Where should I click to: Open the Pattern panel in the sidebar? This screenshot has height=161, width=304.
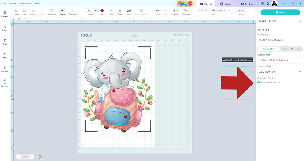(x=5, y=15)
